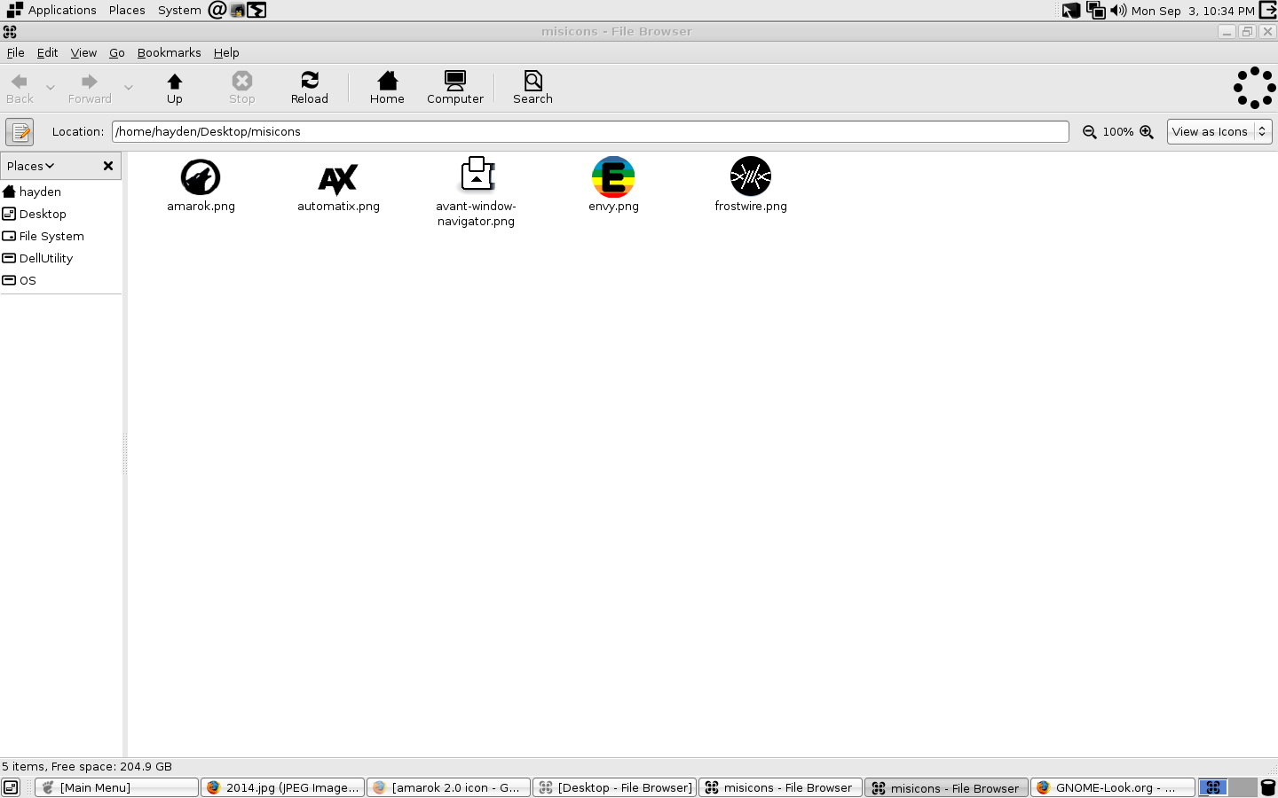Open the File menu
This screenshot has height=798, width=1278.
(x=16, y=52)
